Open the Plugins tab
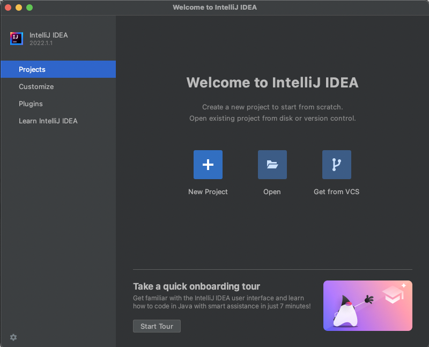 pos(58,104)
